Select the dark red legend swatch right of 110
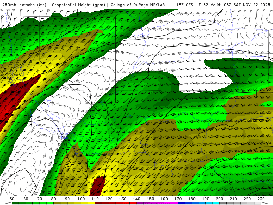Viewport: 273px width, 205px height. coord(98,203)
